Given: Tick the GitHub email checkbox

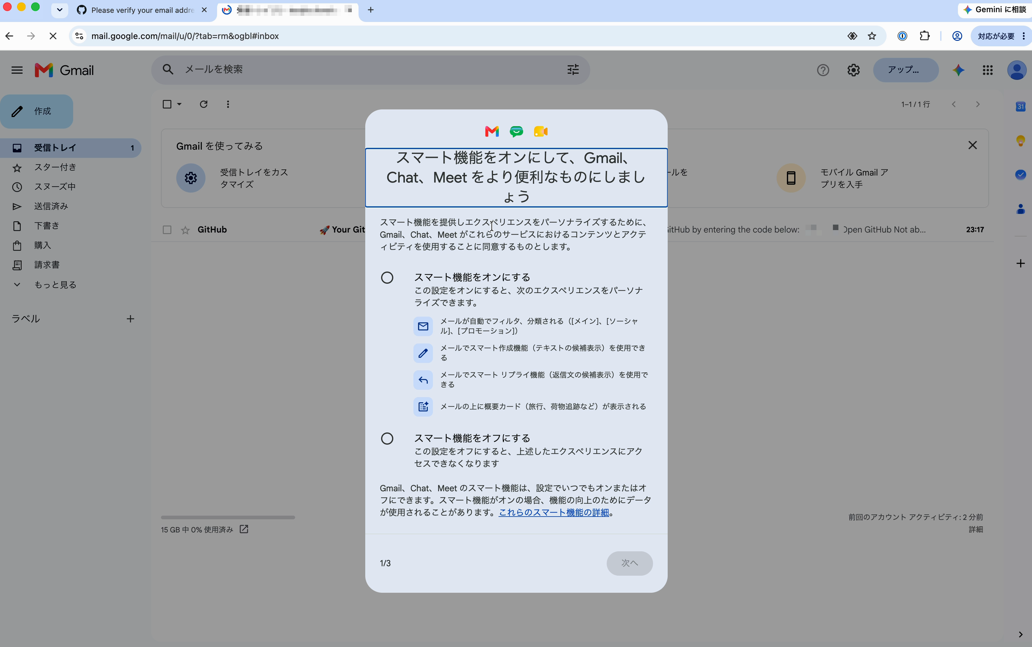Looking at the screenshot, I should 167,230.
